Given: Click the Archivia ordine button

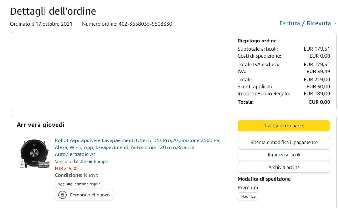Looking at the screenshot, I should point(284,167).
